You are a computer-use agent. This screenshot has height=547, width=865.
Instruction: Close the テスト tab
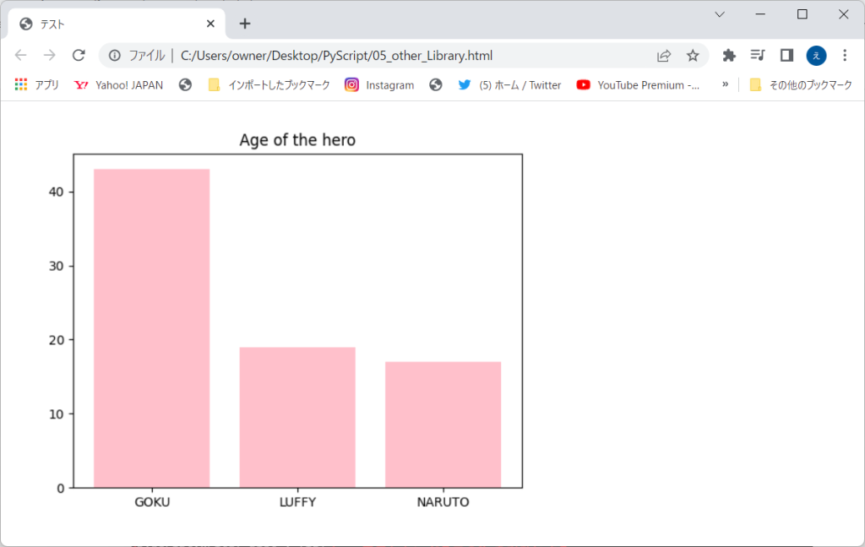210,24
